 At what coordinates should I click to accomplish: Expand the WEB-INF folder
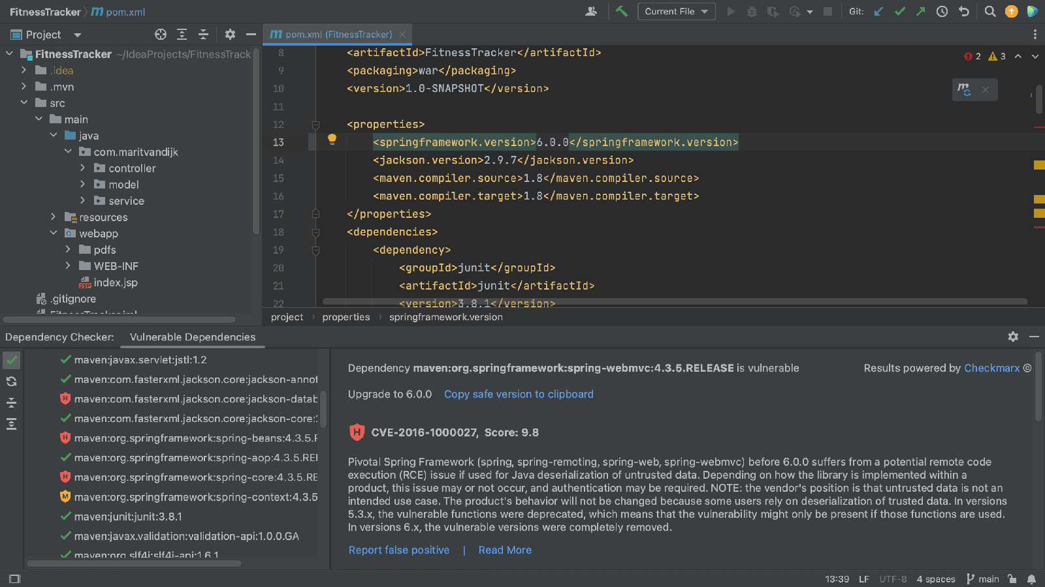(x=67, y=265)
